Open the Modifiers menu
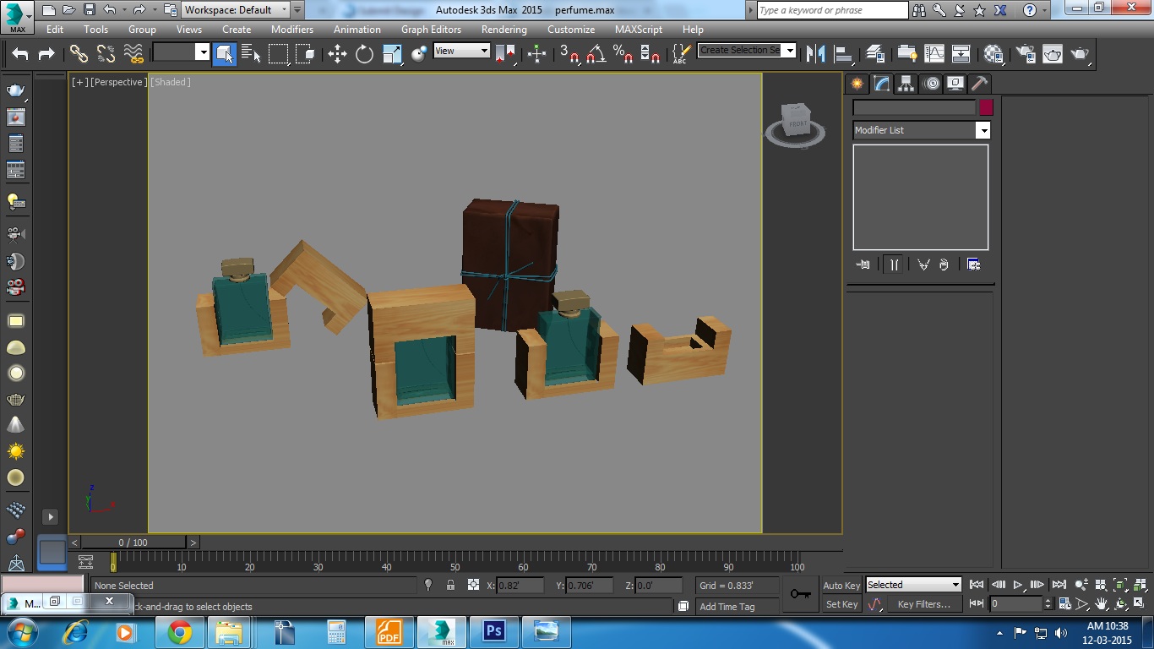Image resolution: width=1154 pixels, height=649 pixels. click(291, 29)
